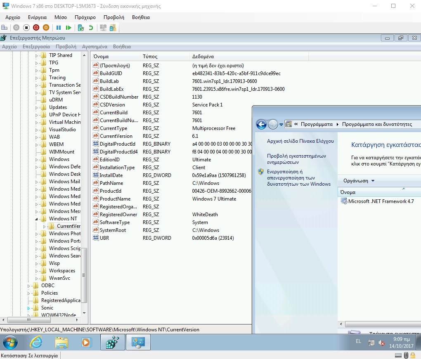Save VM state with the orange power icon
The width and height of the screenshot is (421, 359).
click(x=46, y=27)
